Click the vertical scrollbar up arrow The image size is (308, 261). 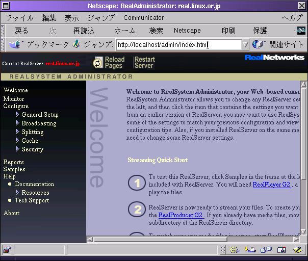tap(304, 84)
